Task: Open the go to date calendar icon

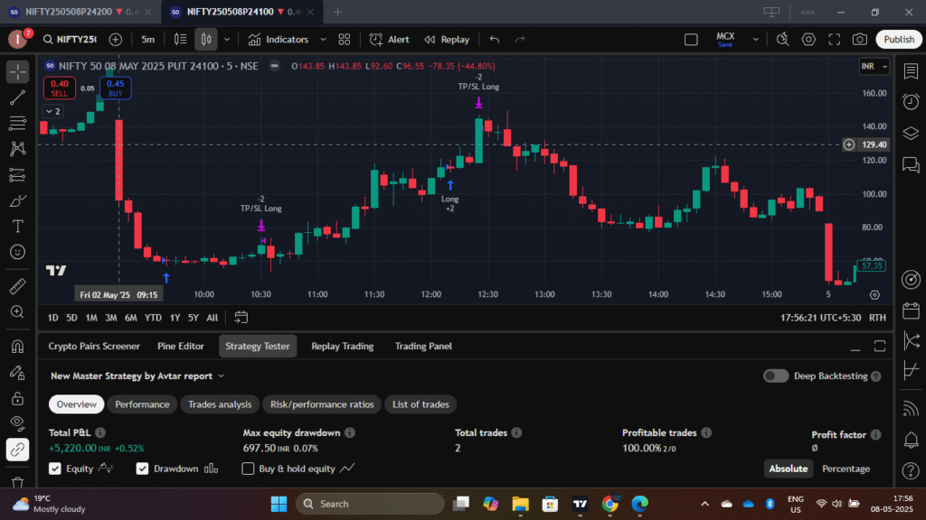Action: pos(241,318)
